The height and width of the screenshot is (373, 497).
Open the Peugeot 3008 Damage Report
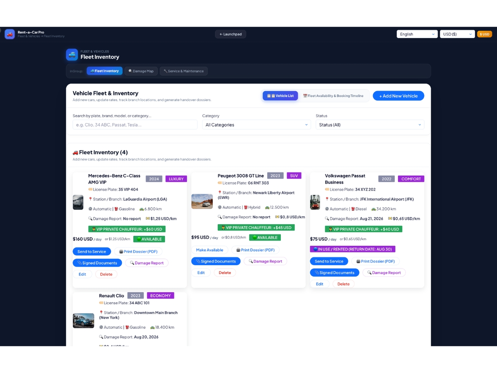click(265, 261)
